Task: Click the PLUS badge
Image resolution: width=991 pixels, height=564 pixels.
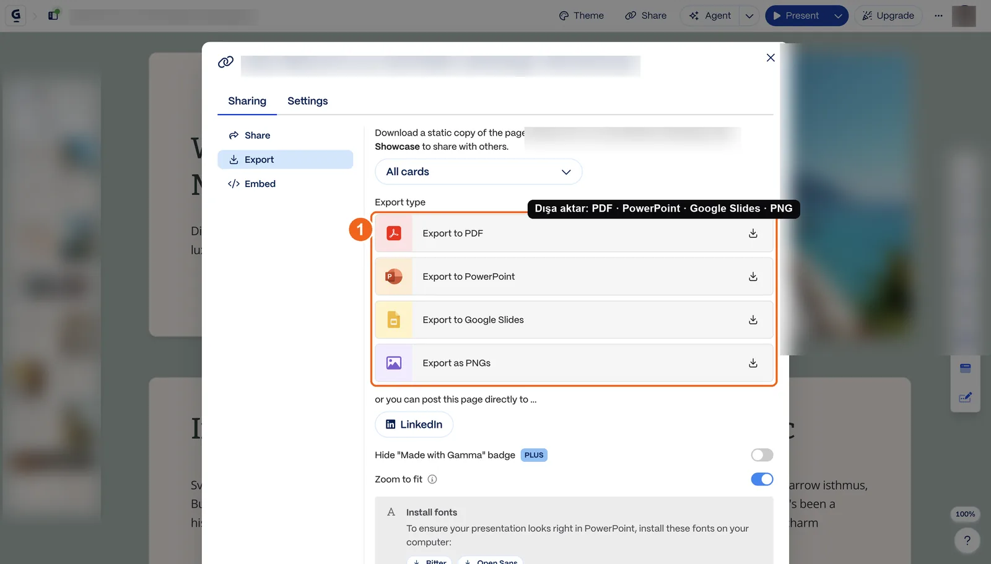Action: point(534,455)
